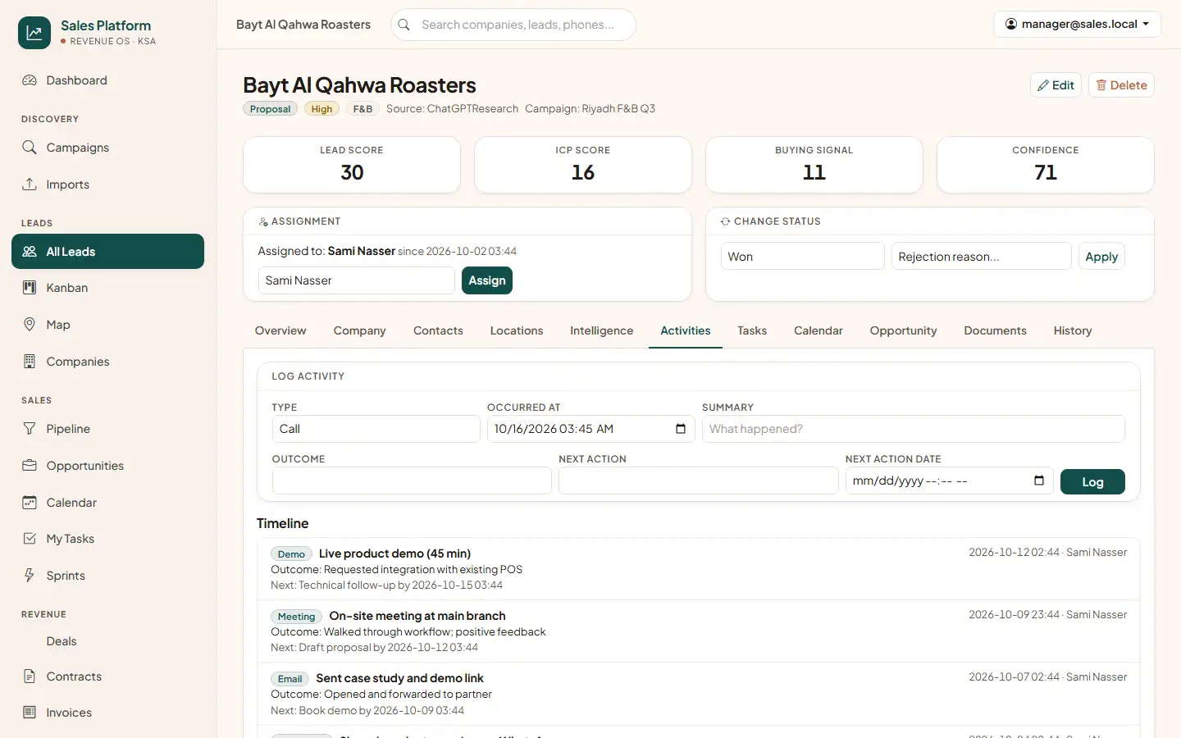Open the Pipeline page
Screen dimensions: 1181x738
coord(107,429)
